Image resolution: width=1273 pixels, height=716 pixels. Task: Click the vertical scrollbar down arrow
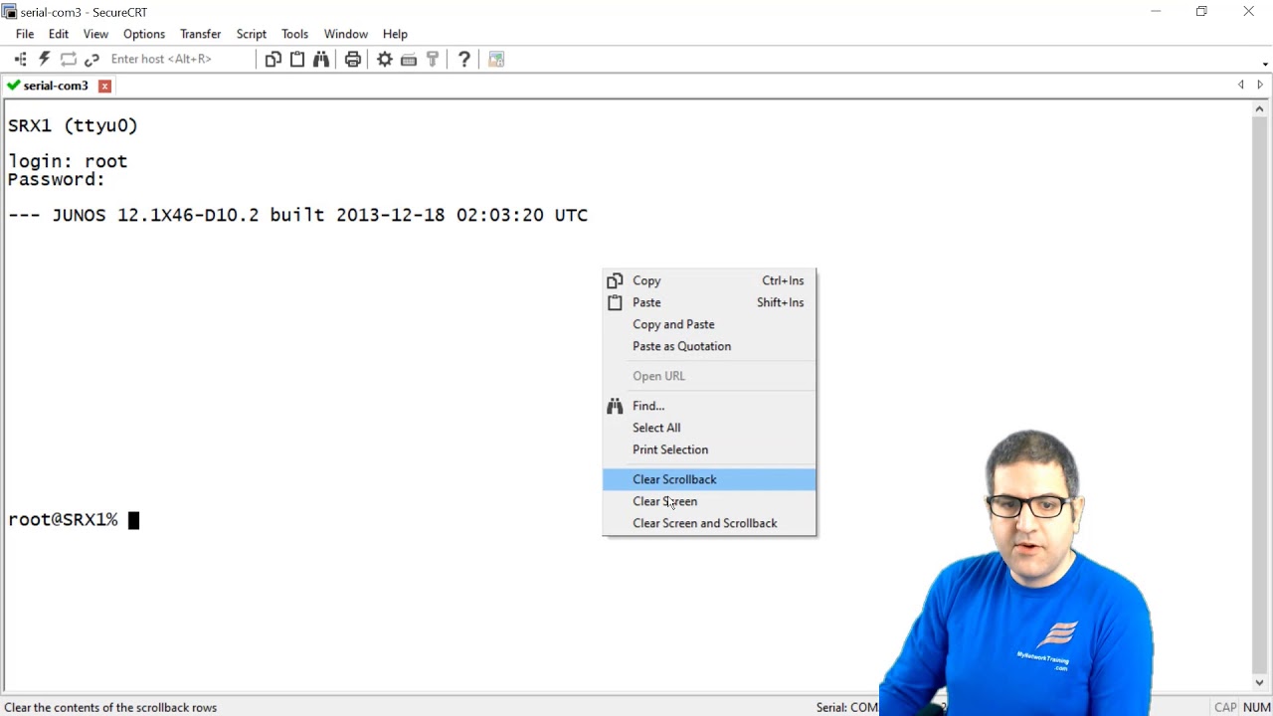(x=1260, y=682)
